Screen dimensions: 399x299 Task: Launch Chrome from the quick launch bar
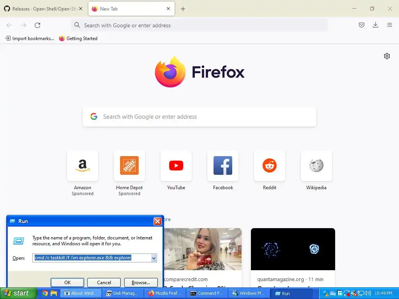tap(45, 293)
